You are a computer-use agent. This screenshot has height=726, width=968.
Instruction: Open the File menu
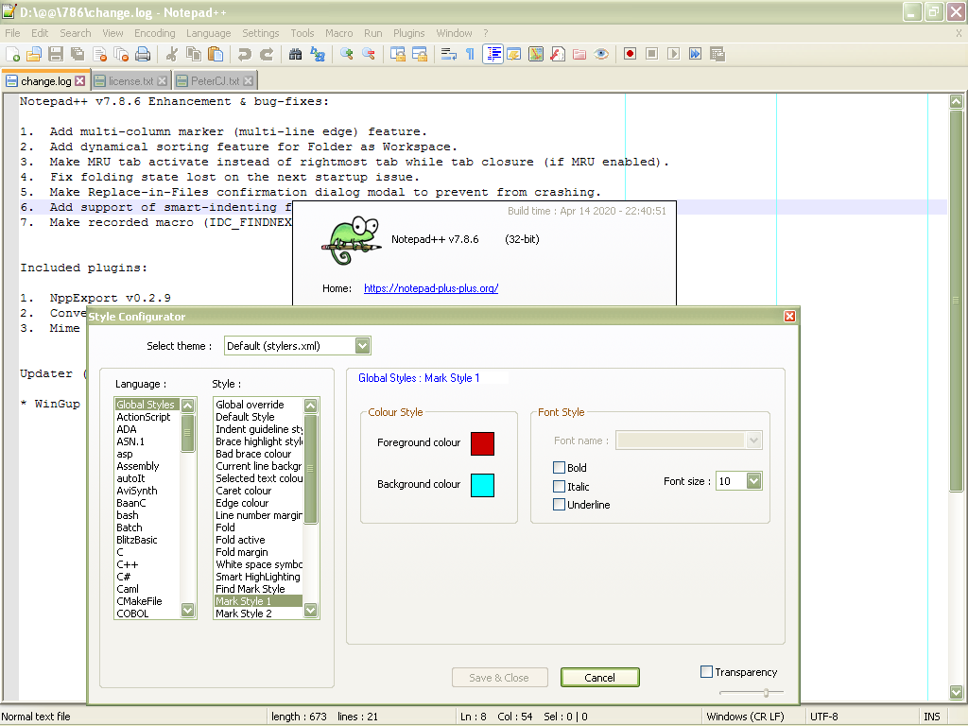[x=12, y=33]
